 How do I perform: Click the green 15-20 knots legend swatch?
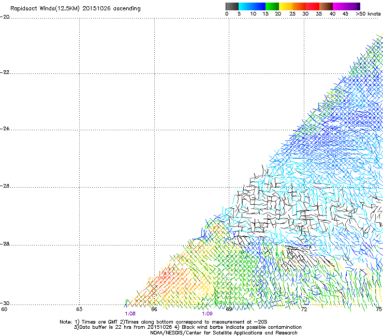[272, 6]
